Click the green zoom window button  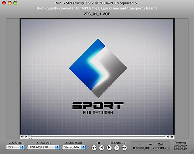tap(15, 3)
